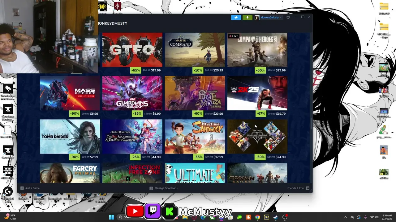Open Rise of the Tomb Raider tile
Image resolution: width=396 pixels, height=222 pixels.
70,137
